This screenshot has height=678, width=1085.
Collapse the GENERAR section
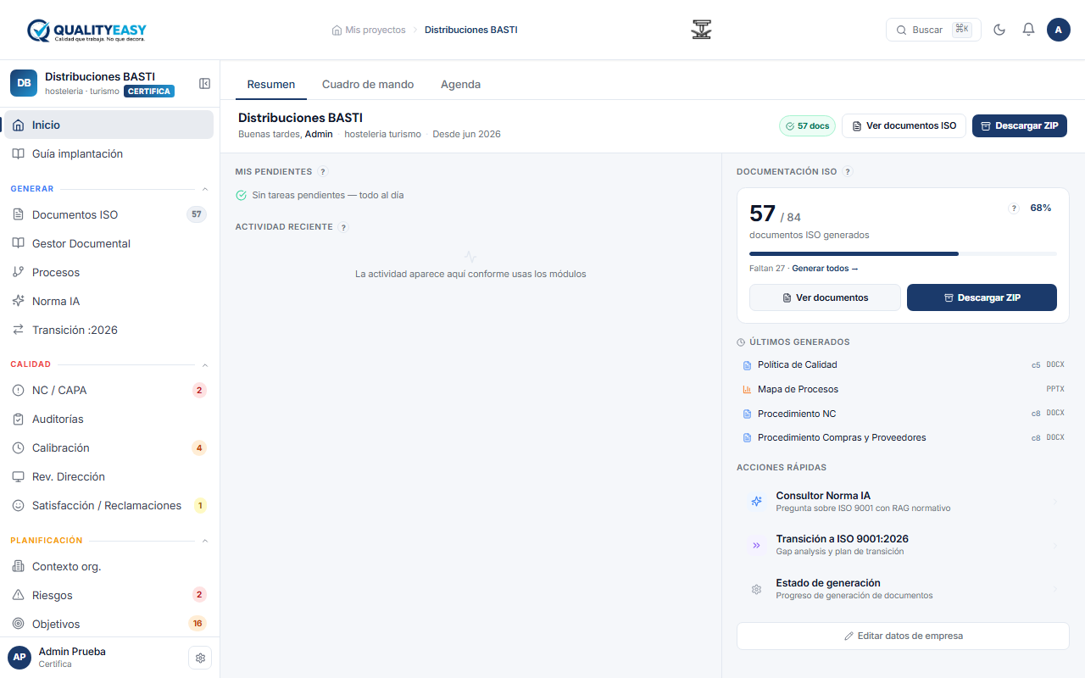pos(204,189)
